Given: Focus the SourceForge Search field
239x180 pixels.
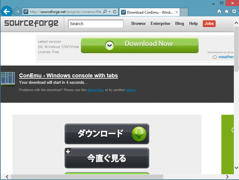Looking at the screenshot, I should point(96,24).
